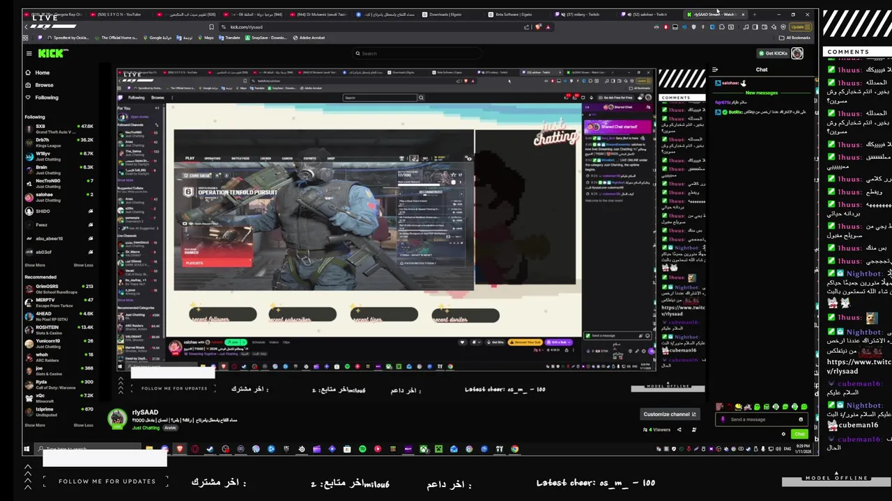The width and height of the screenshot is (892, 501).
Task: Open recommended channel Yunicorn19
Action: point(59,344)
